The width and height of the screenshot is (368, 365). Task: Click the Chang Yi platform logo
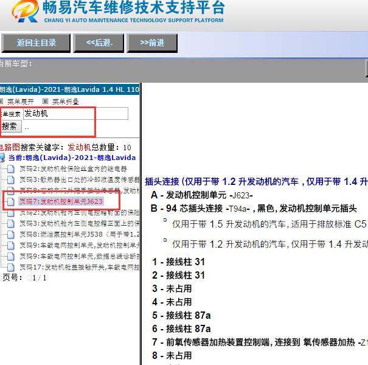[x=26, y=10]
